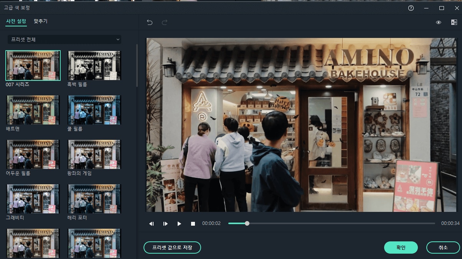Maximize the color correction window
The height and width of the screenshot is (259, 462).
coord(442,8)
